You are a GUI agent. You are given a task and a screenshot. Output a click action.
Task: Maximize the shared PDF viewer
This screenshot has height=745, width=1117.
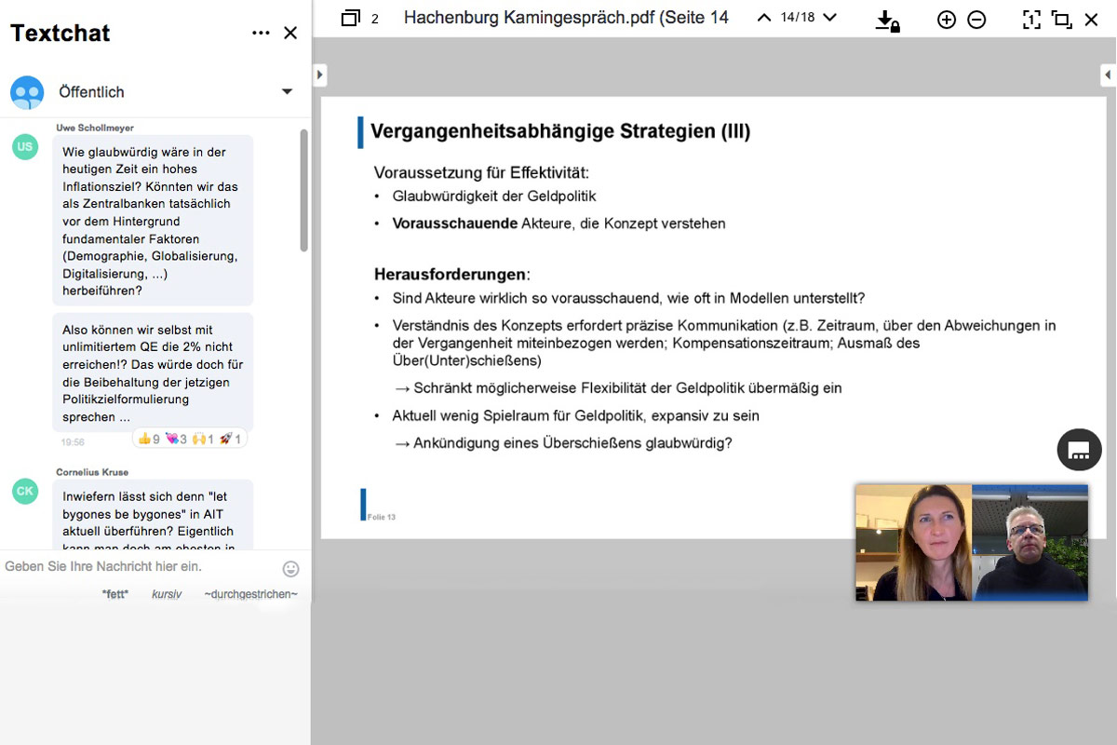1061,20
